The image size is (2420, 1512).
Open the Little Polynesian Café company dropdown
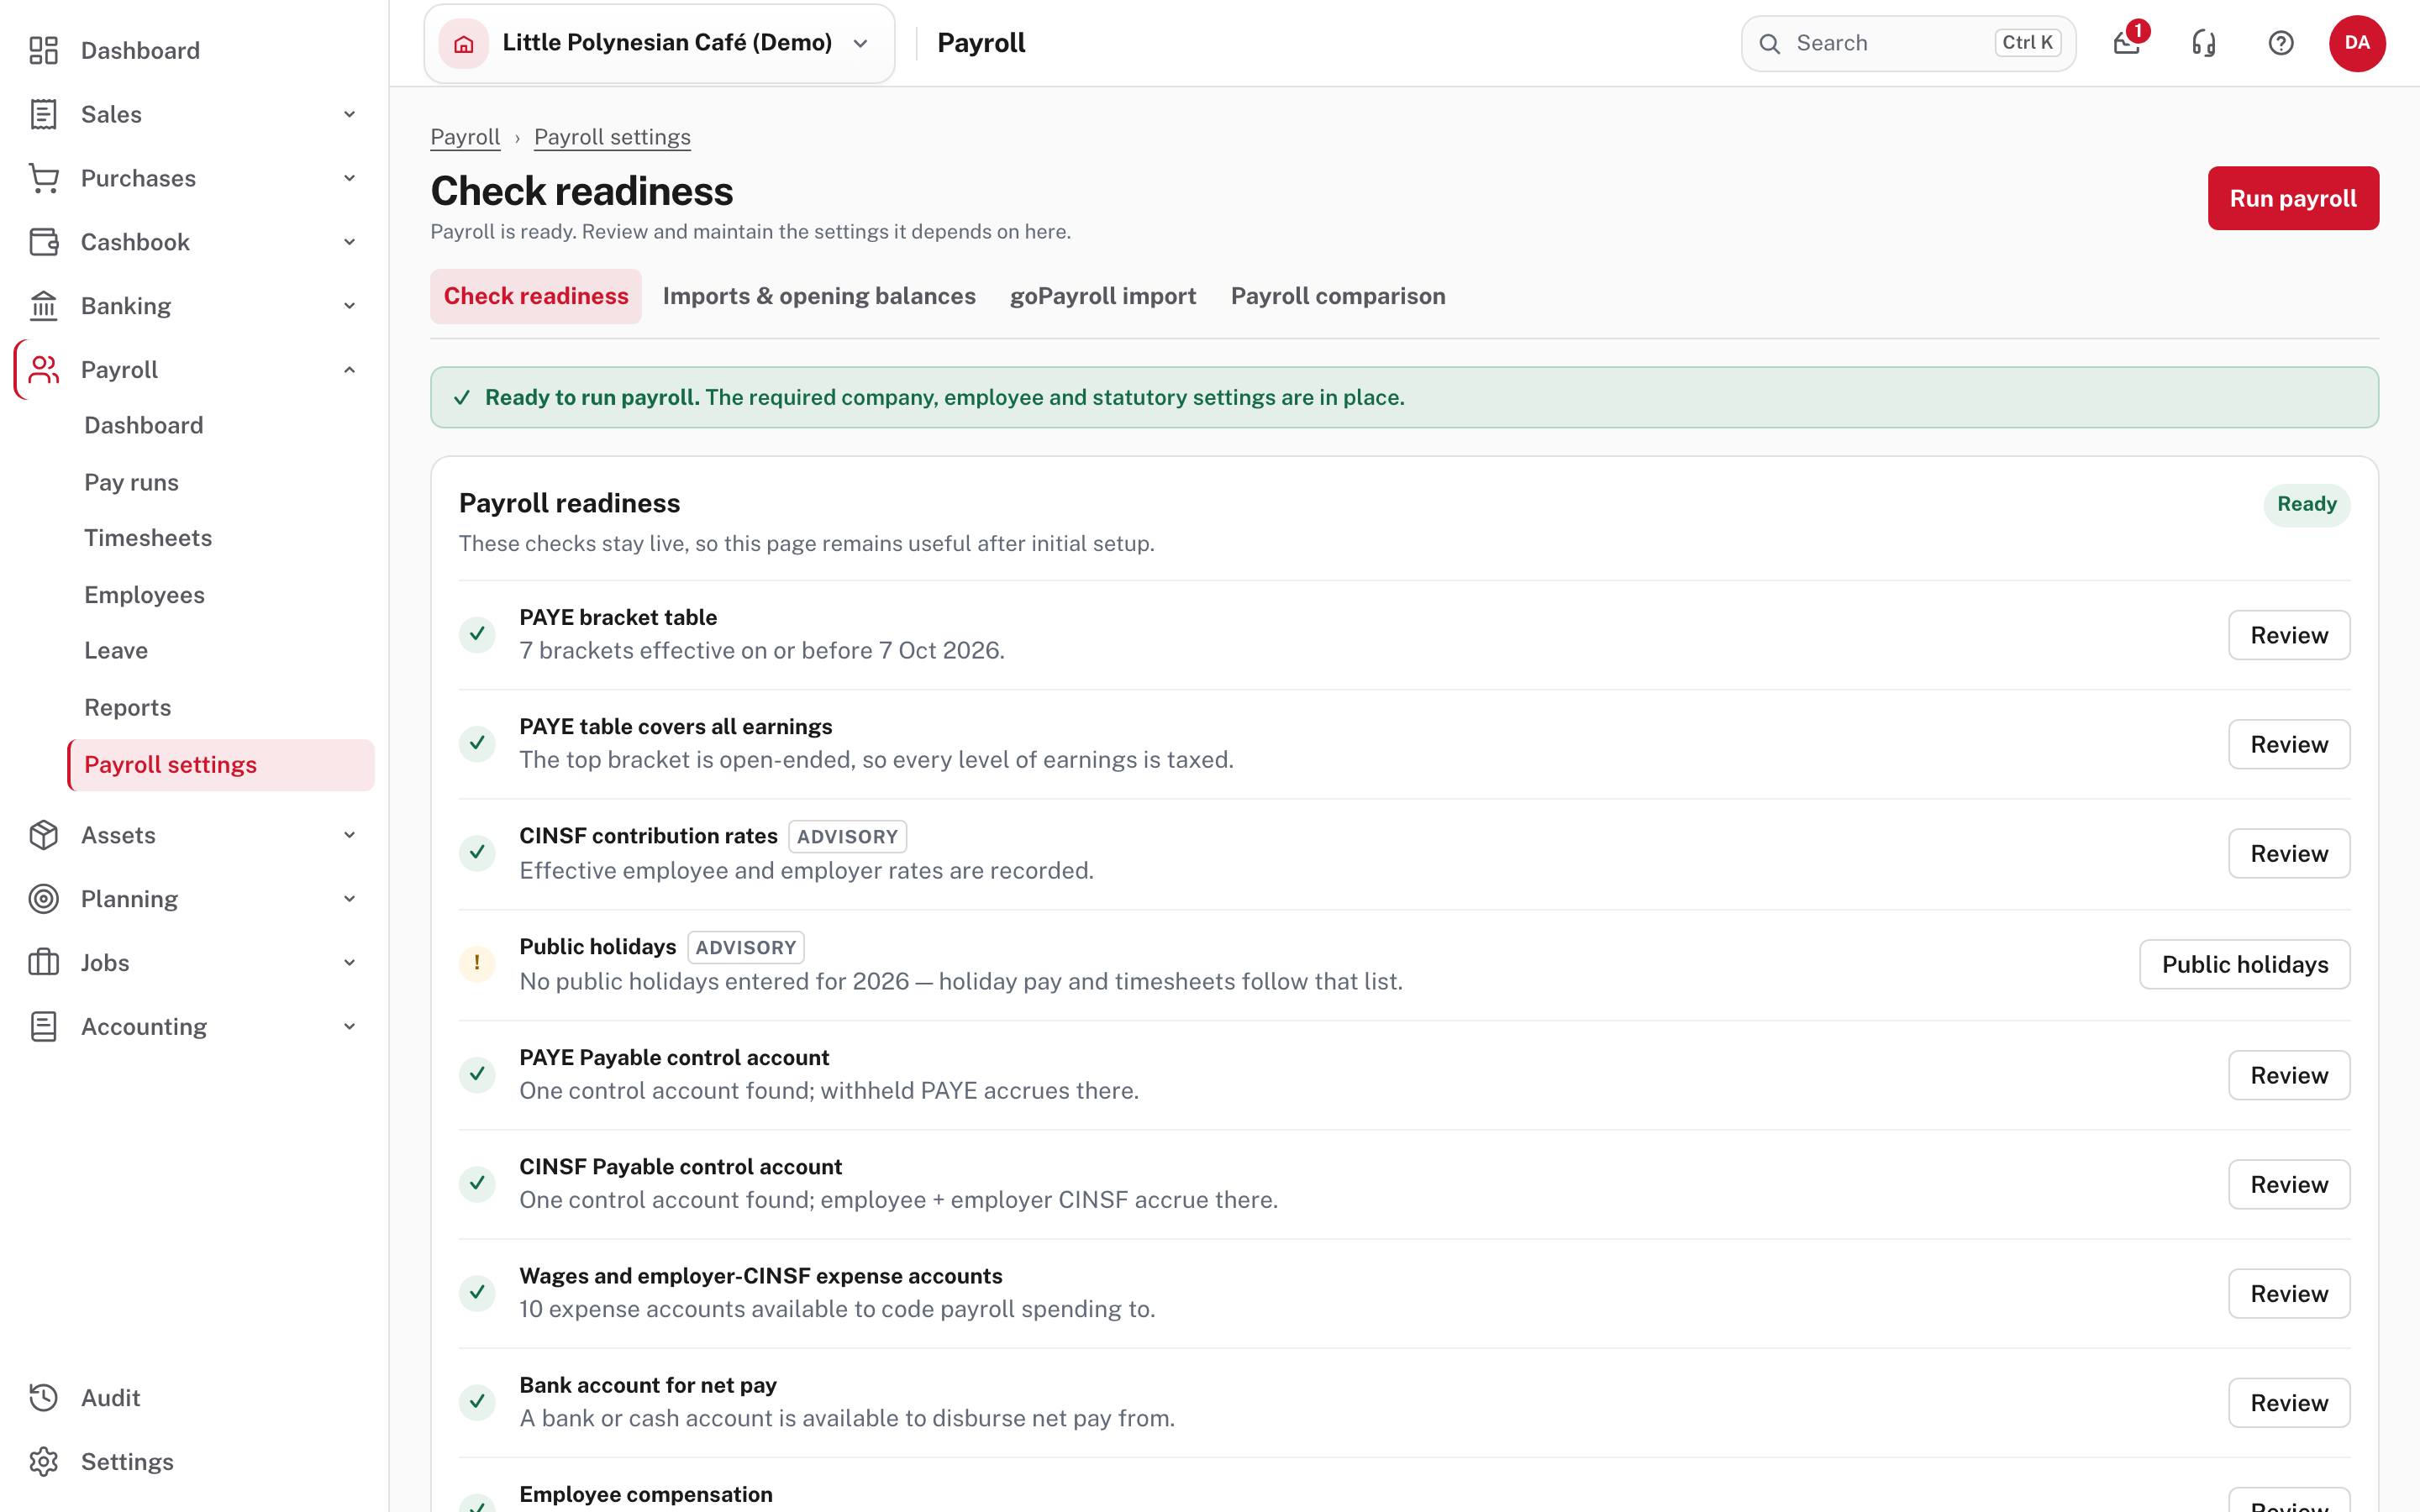[659, 43]
